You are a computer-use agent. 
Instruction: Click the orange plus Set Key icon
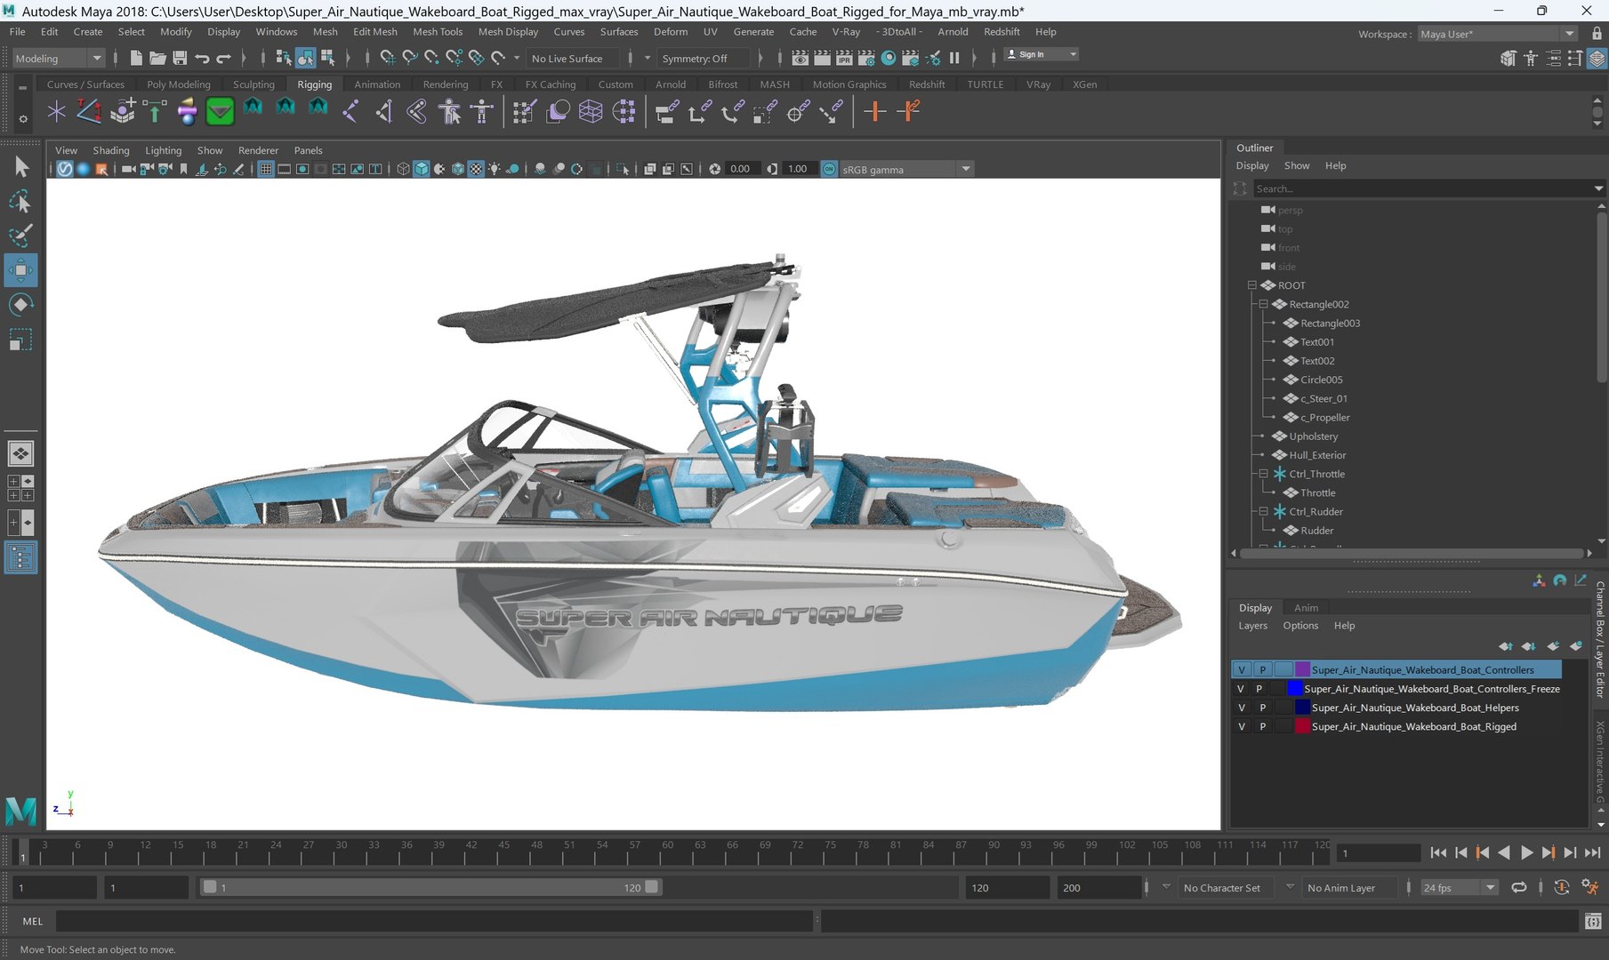point(875,111)
